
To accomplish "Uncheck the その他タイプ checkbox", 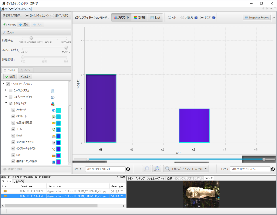I will coord(11,103).
